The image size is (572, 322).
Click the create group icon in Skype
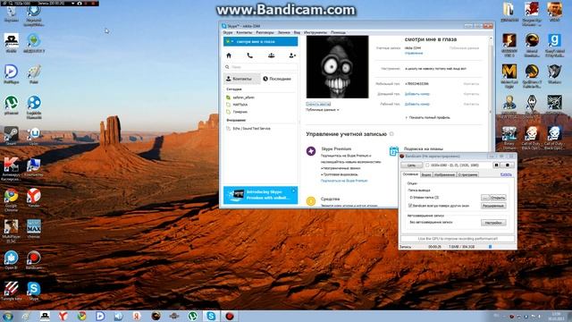[271, 55]
